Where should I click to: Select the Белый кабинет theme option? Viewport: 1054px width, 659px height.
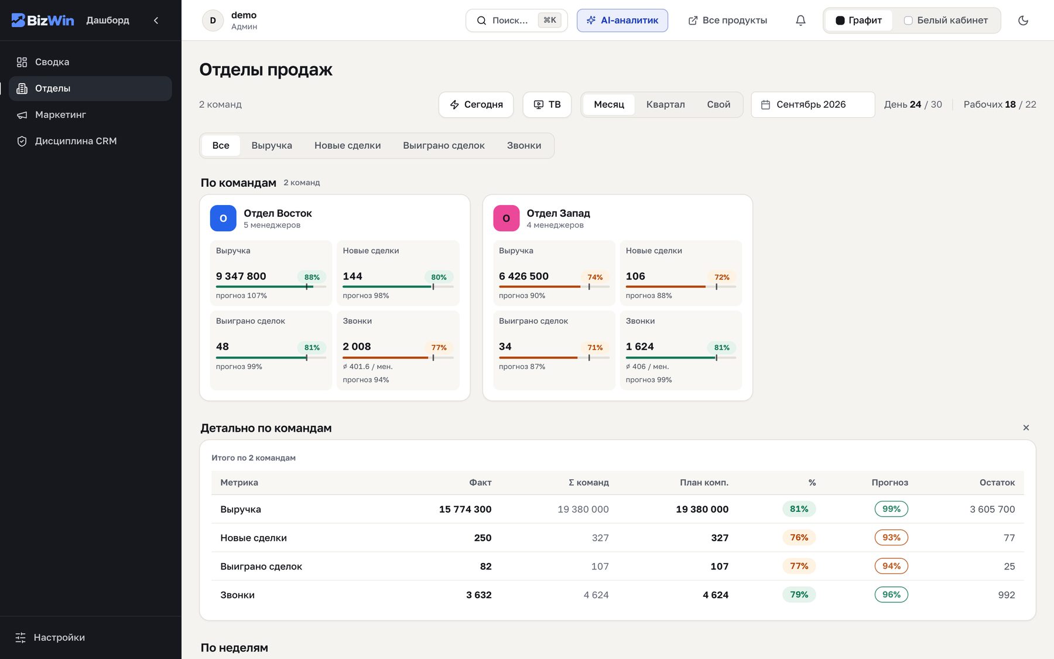click(946, 21)
